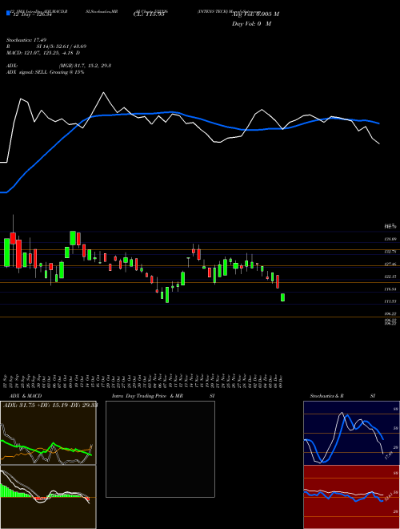Click 'ADX signal: SELL Growing @ 15%' text
The image size is (400, 529).
45,72
